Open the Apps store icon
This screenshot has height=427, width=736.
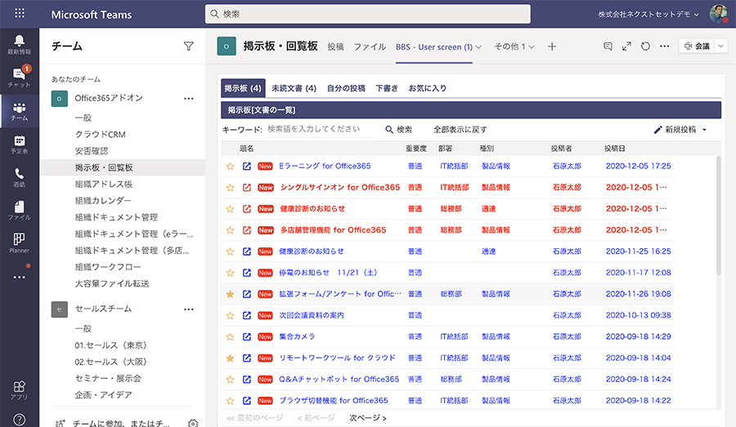(x=20, y=390)
